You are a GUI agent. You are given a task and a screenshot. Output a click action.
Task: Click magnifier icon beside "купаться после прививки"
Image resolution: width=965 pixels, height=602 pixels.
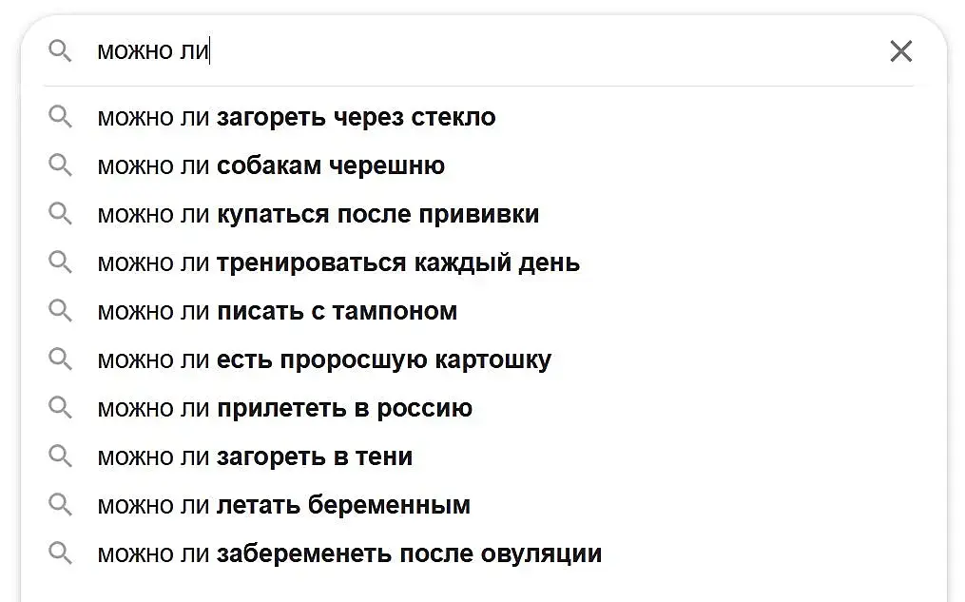point(60,214)
